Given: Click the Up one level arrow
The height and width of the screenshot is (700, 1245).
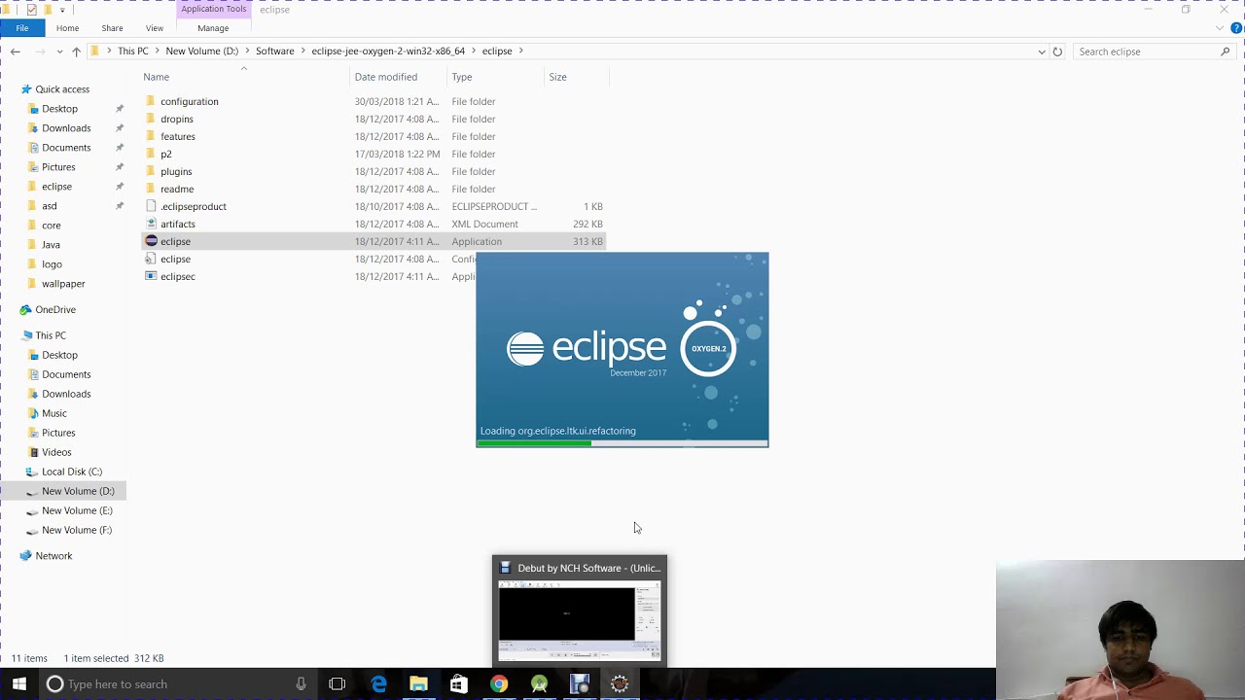Looking at the screenshot, I should 76,52.
